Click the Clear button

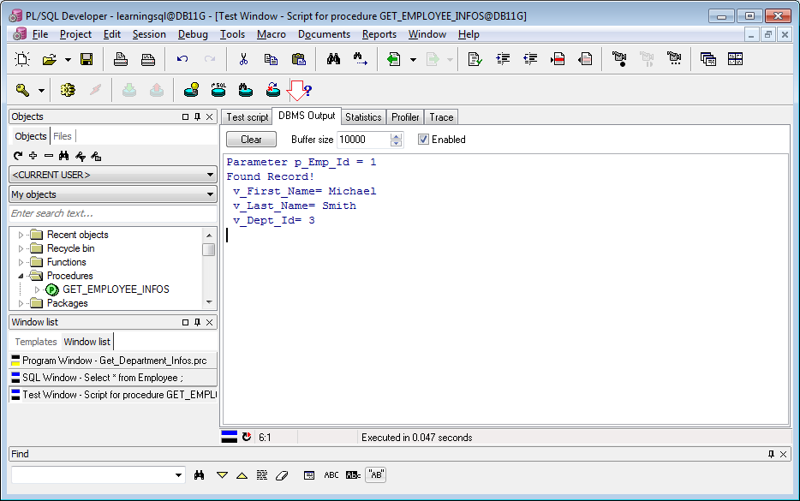coord(251,140)
